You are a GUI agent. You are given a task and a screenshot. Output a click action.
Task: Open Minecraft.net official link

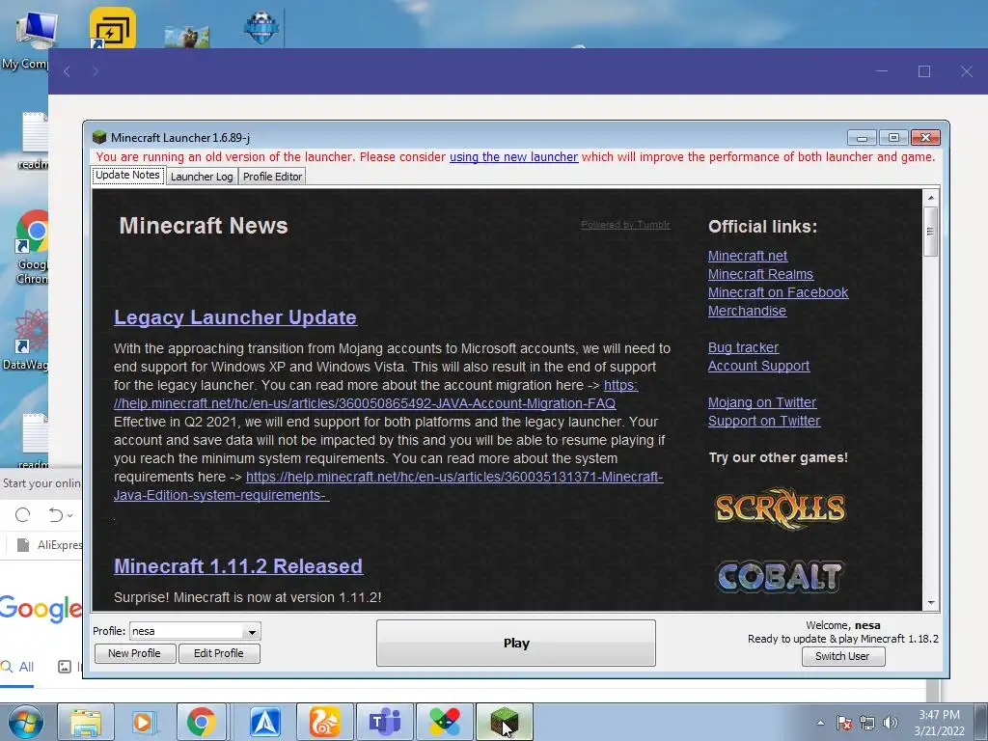(x=748, y=256)
